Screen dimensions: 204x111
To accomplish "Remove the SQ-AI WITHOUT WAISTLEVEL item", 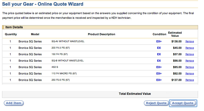I will (190, 41).
